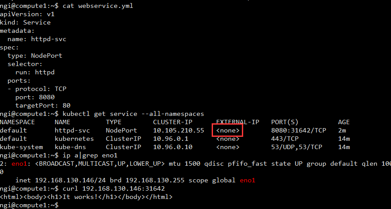Click the 'type: NodePort' YAML line
Viewport: 391px width, 209px height.
[x=35, y=56]
